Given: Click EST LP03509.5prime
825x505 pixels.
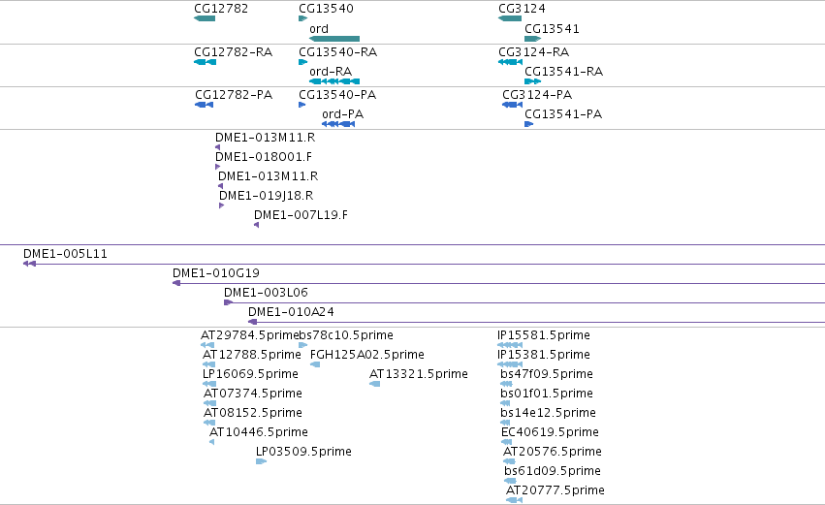Looking at the screenshot, I should pos(261,461).
